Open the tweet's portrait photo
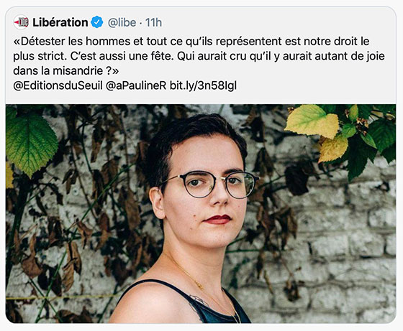Viewport: 403px width, 331px height. (x=201, y=213)
